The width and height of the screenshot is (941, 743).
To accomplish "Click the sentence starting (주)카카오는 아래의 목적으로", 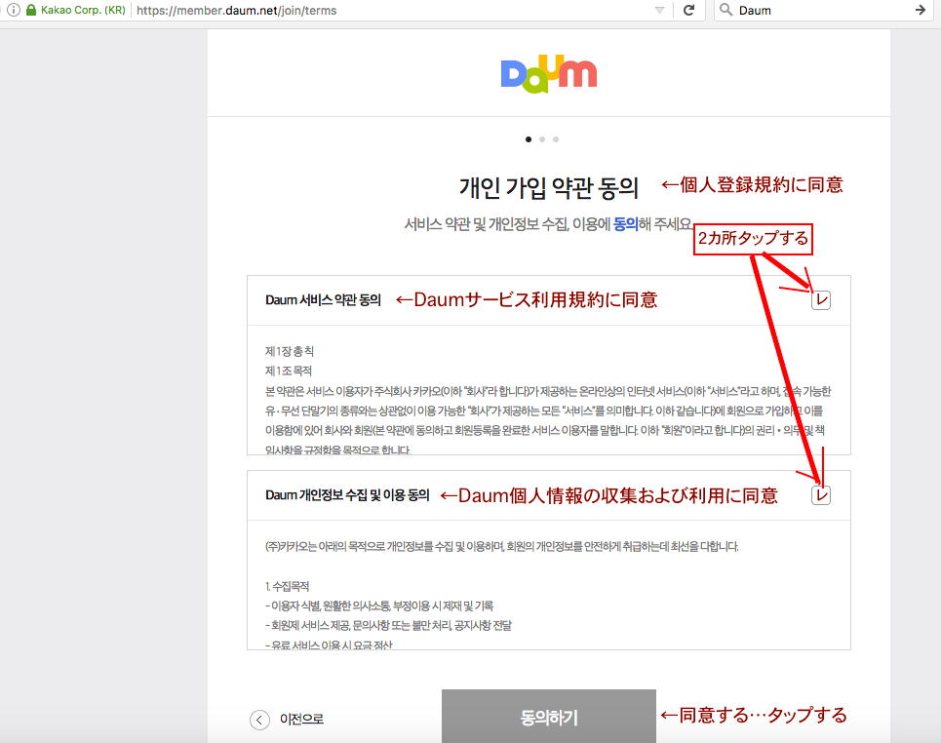I will [x=502, y=547].
